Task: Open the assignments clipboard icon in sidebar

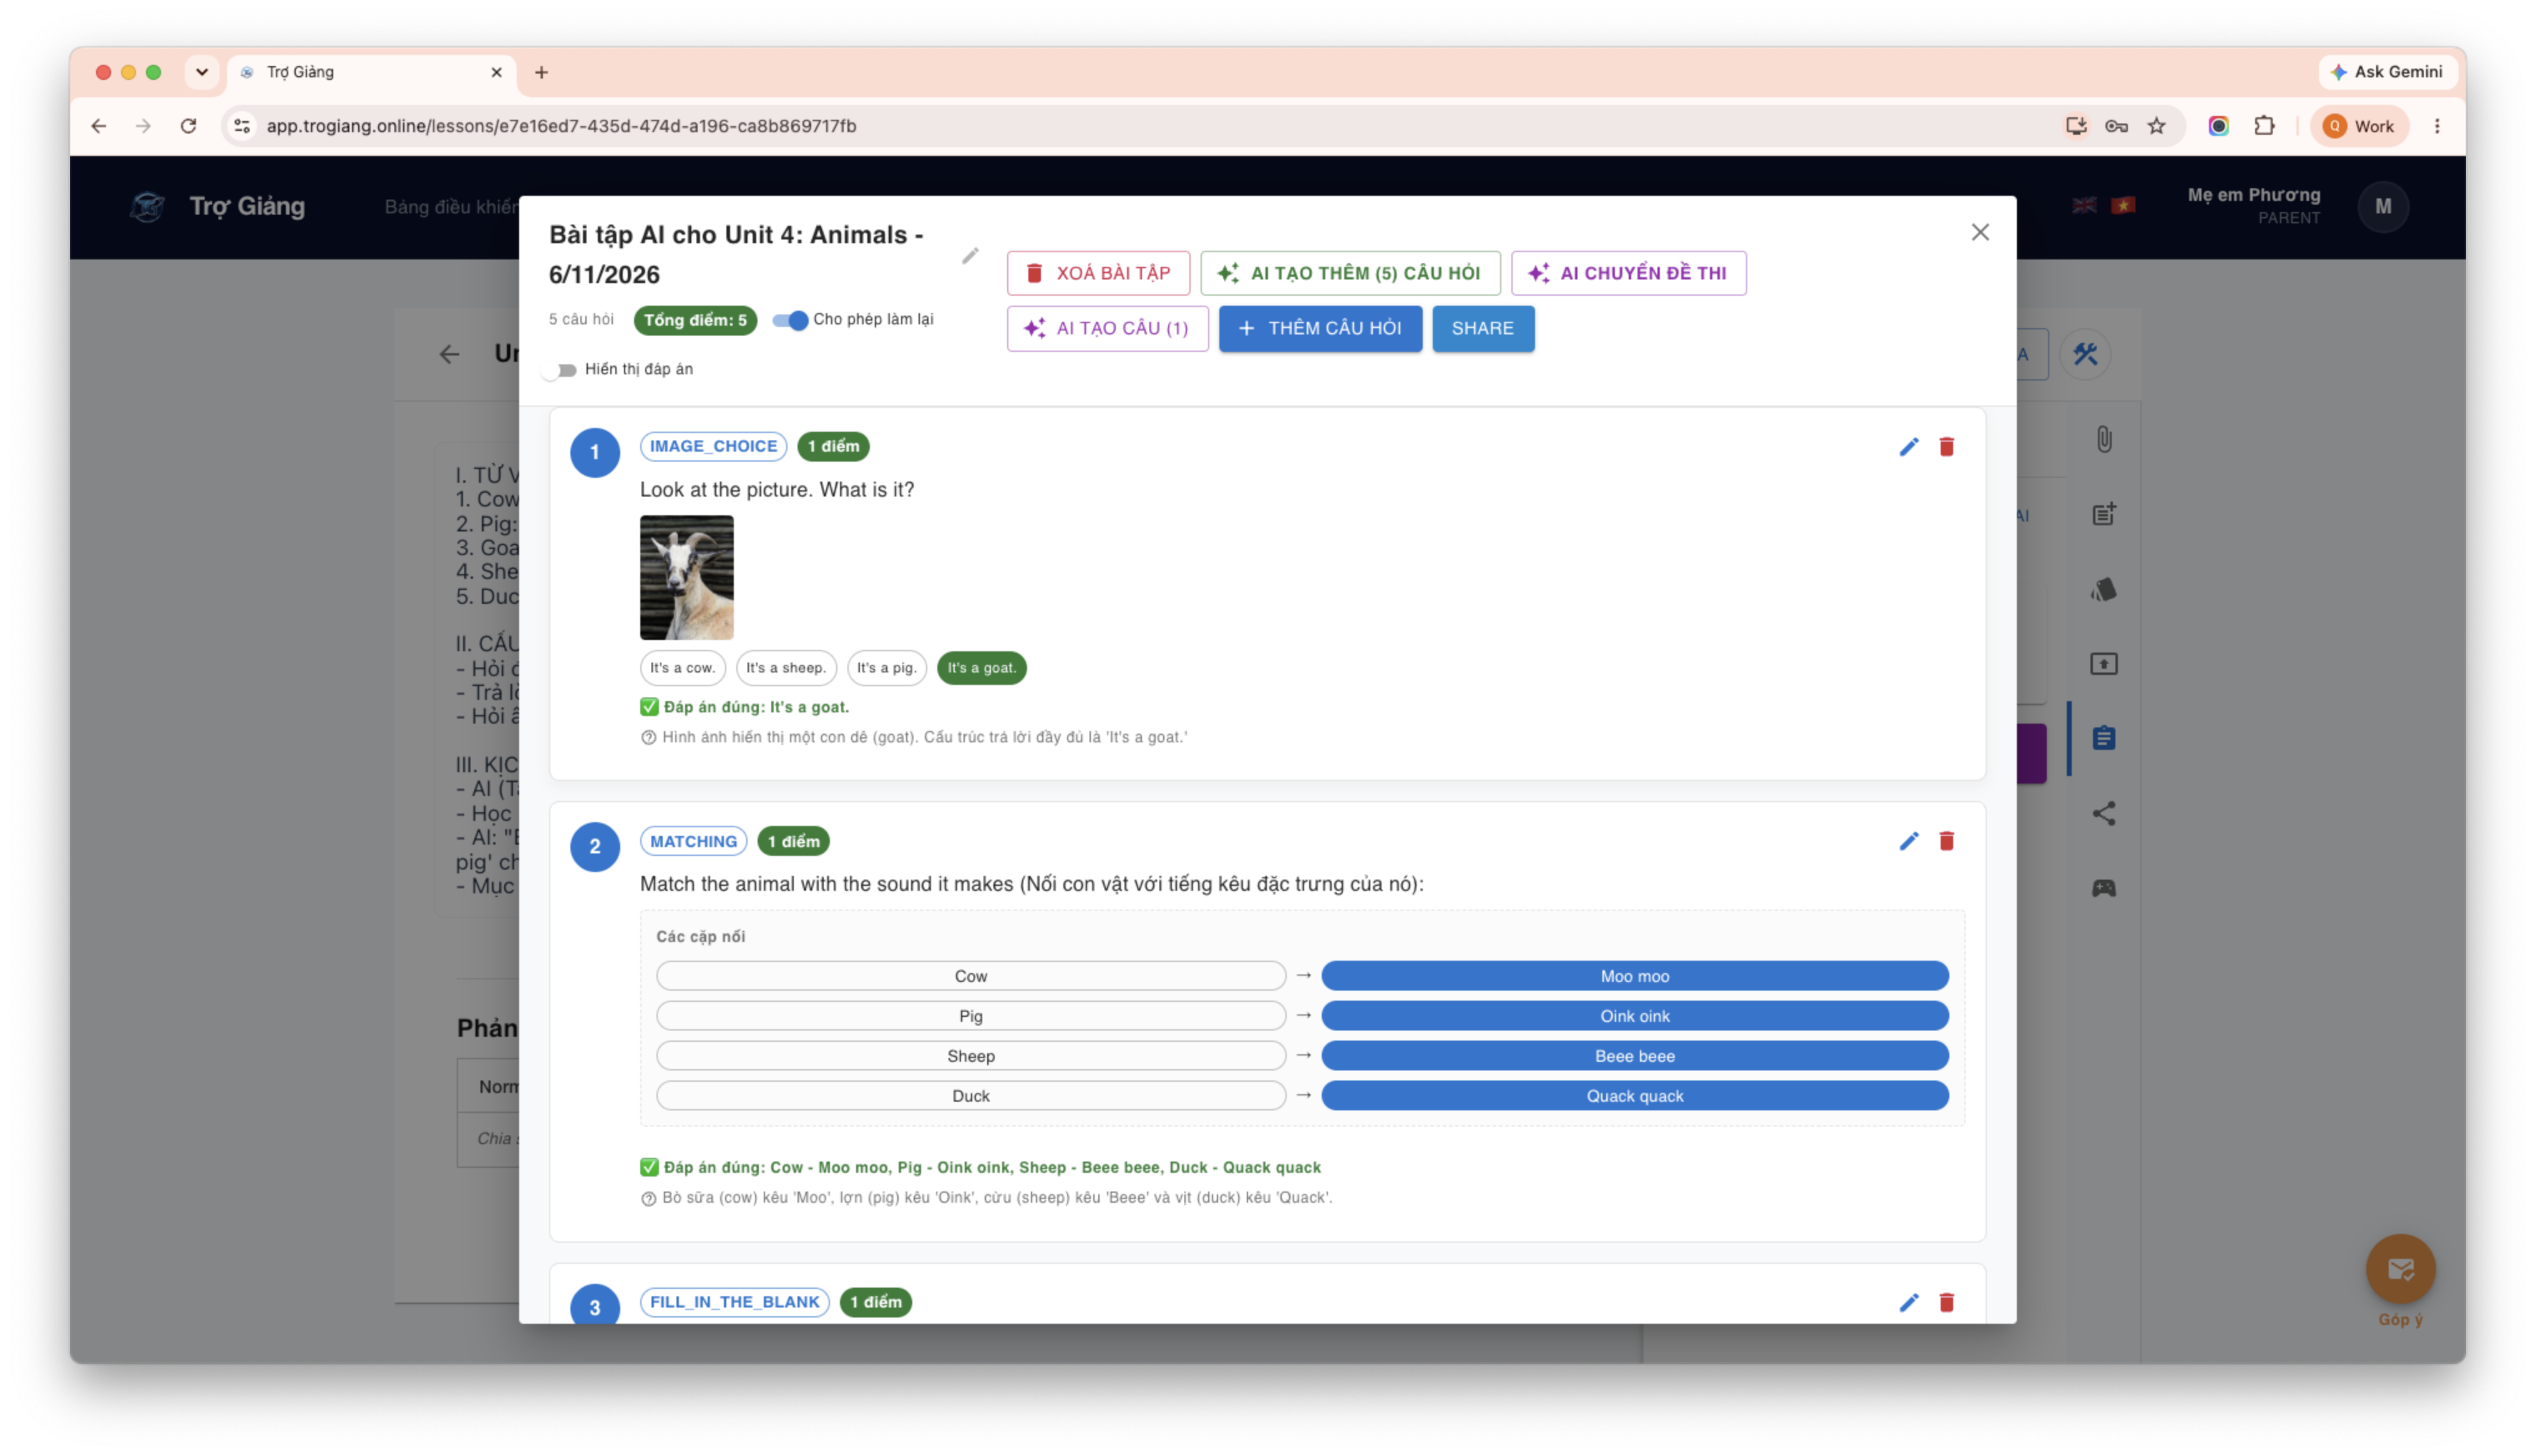Action: (x=2104, y=738)
